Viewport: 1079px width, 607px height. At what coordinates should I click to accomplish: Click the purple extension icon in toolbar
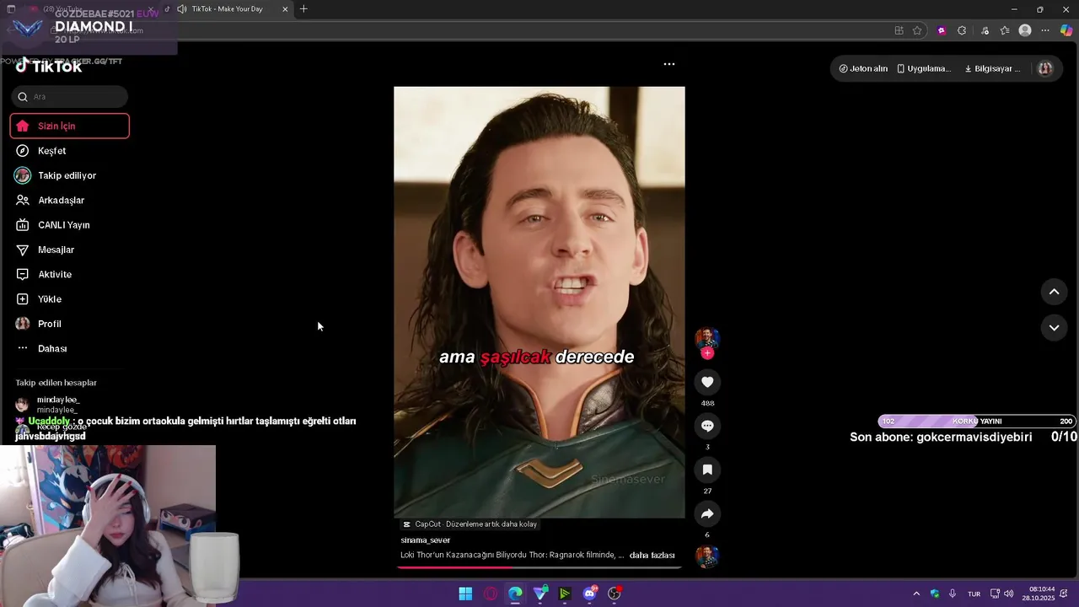click(x=942, y=30)
